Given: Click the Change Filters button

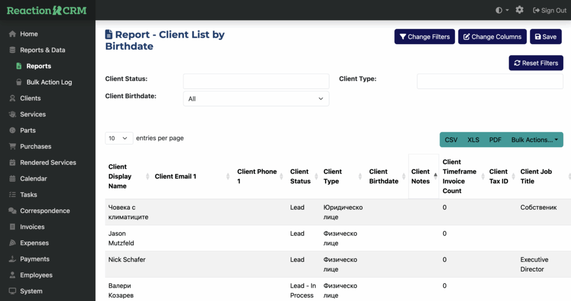Looking at the screenshot, I should click(424, 37).
